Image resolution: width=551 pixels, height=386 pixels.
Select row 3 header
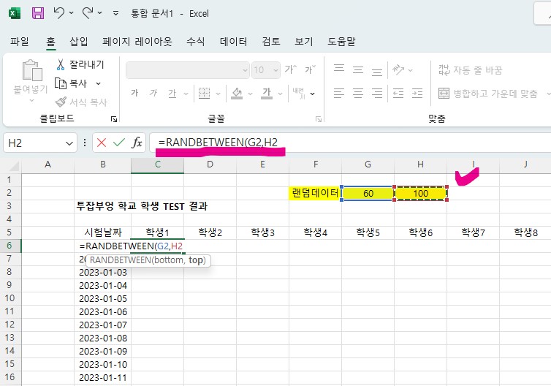9,205
